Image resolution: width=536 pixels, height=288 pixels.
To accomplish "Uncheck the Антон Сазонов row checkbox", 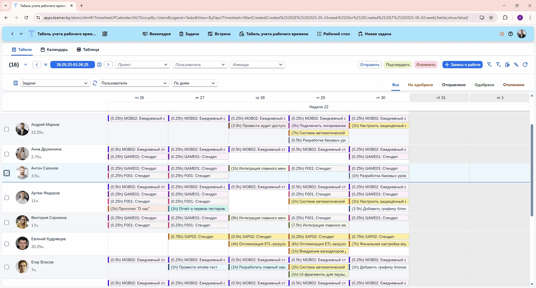I will point(7,173).
